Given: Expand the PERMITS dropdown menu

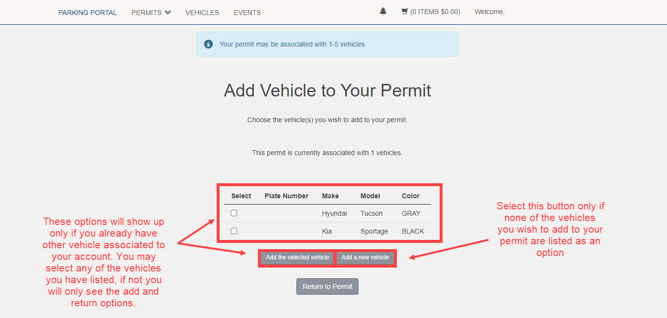Looking at the screenshot, I should tap(151, 12).
